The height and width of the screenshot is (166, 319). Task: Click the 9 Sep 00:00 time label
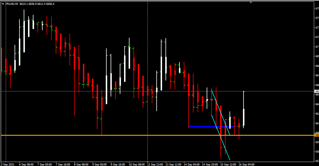click(x=99, y=164)
